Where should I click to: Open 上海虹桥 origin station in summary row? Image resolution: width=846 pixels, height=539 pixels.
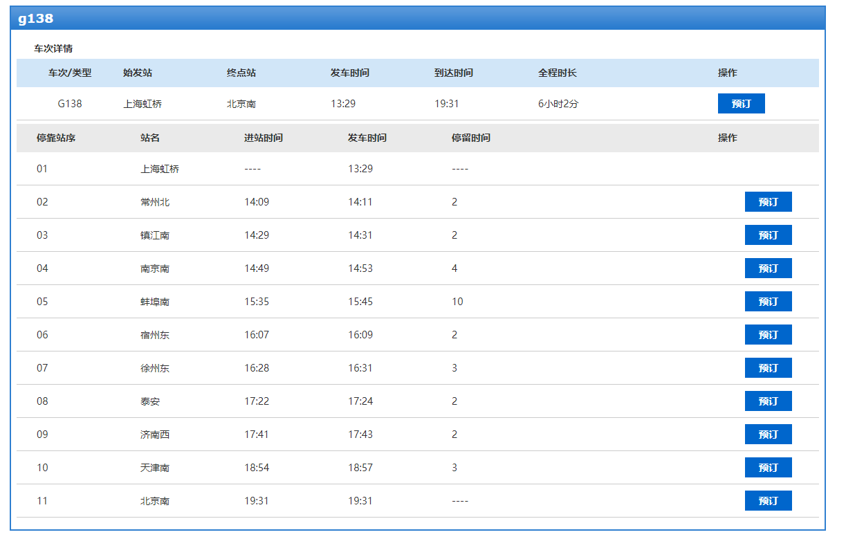[x=142, y=104]
